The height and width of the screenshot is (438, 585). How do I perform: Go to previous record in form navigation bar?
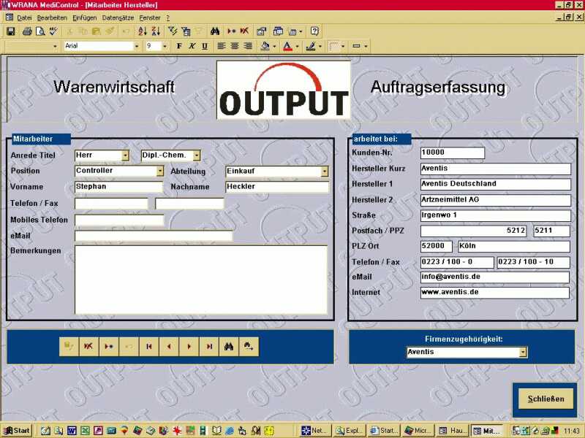[169, 347]
